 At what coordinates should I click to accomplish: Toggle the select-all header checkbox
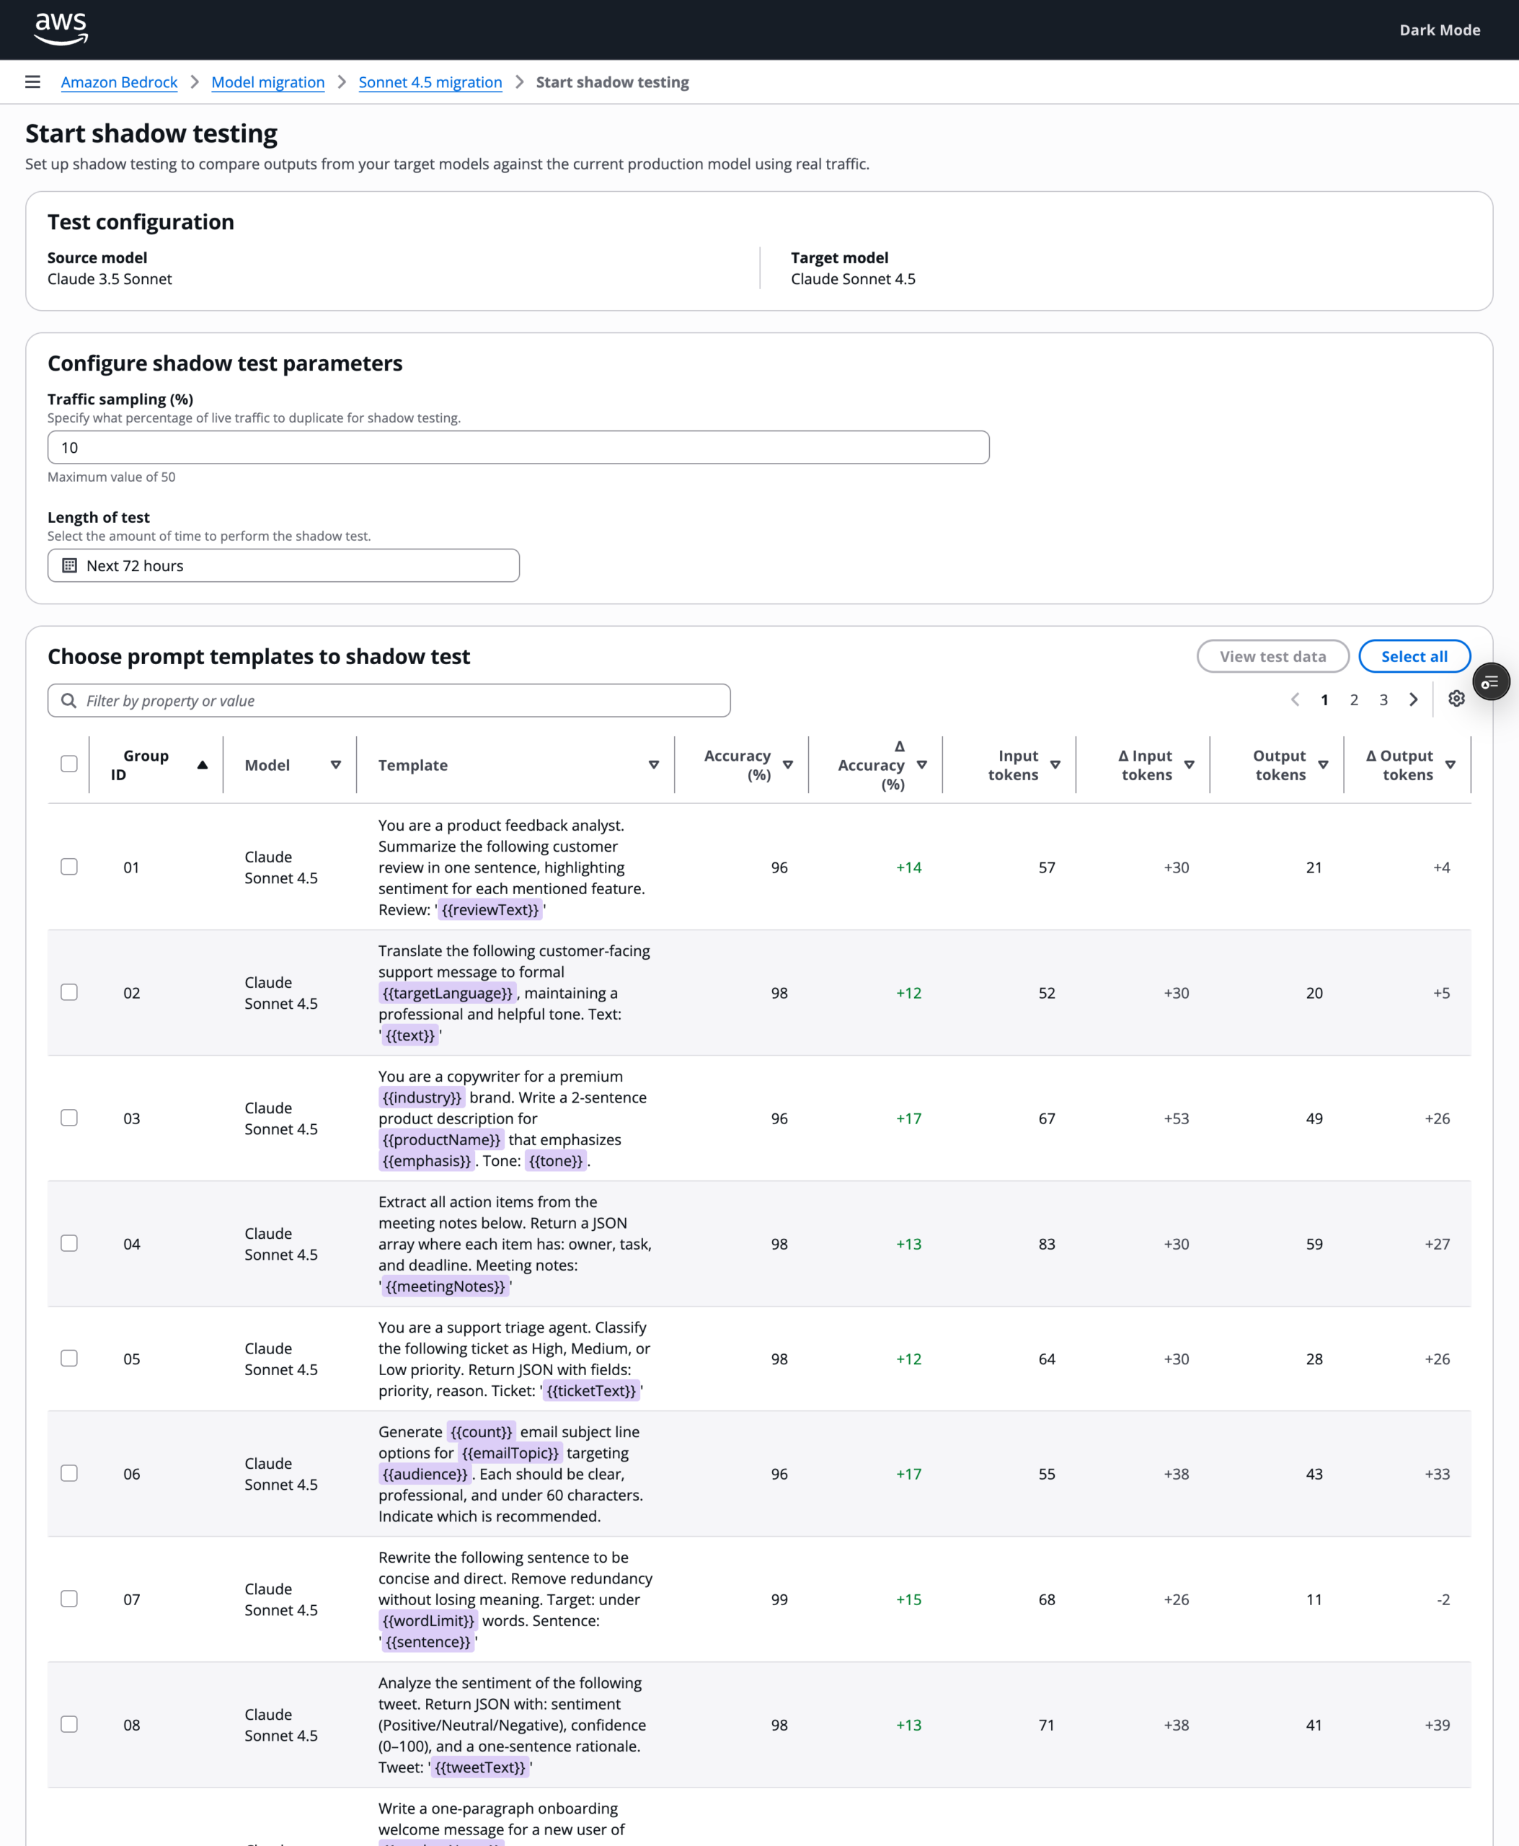69,763
